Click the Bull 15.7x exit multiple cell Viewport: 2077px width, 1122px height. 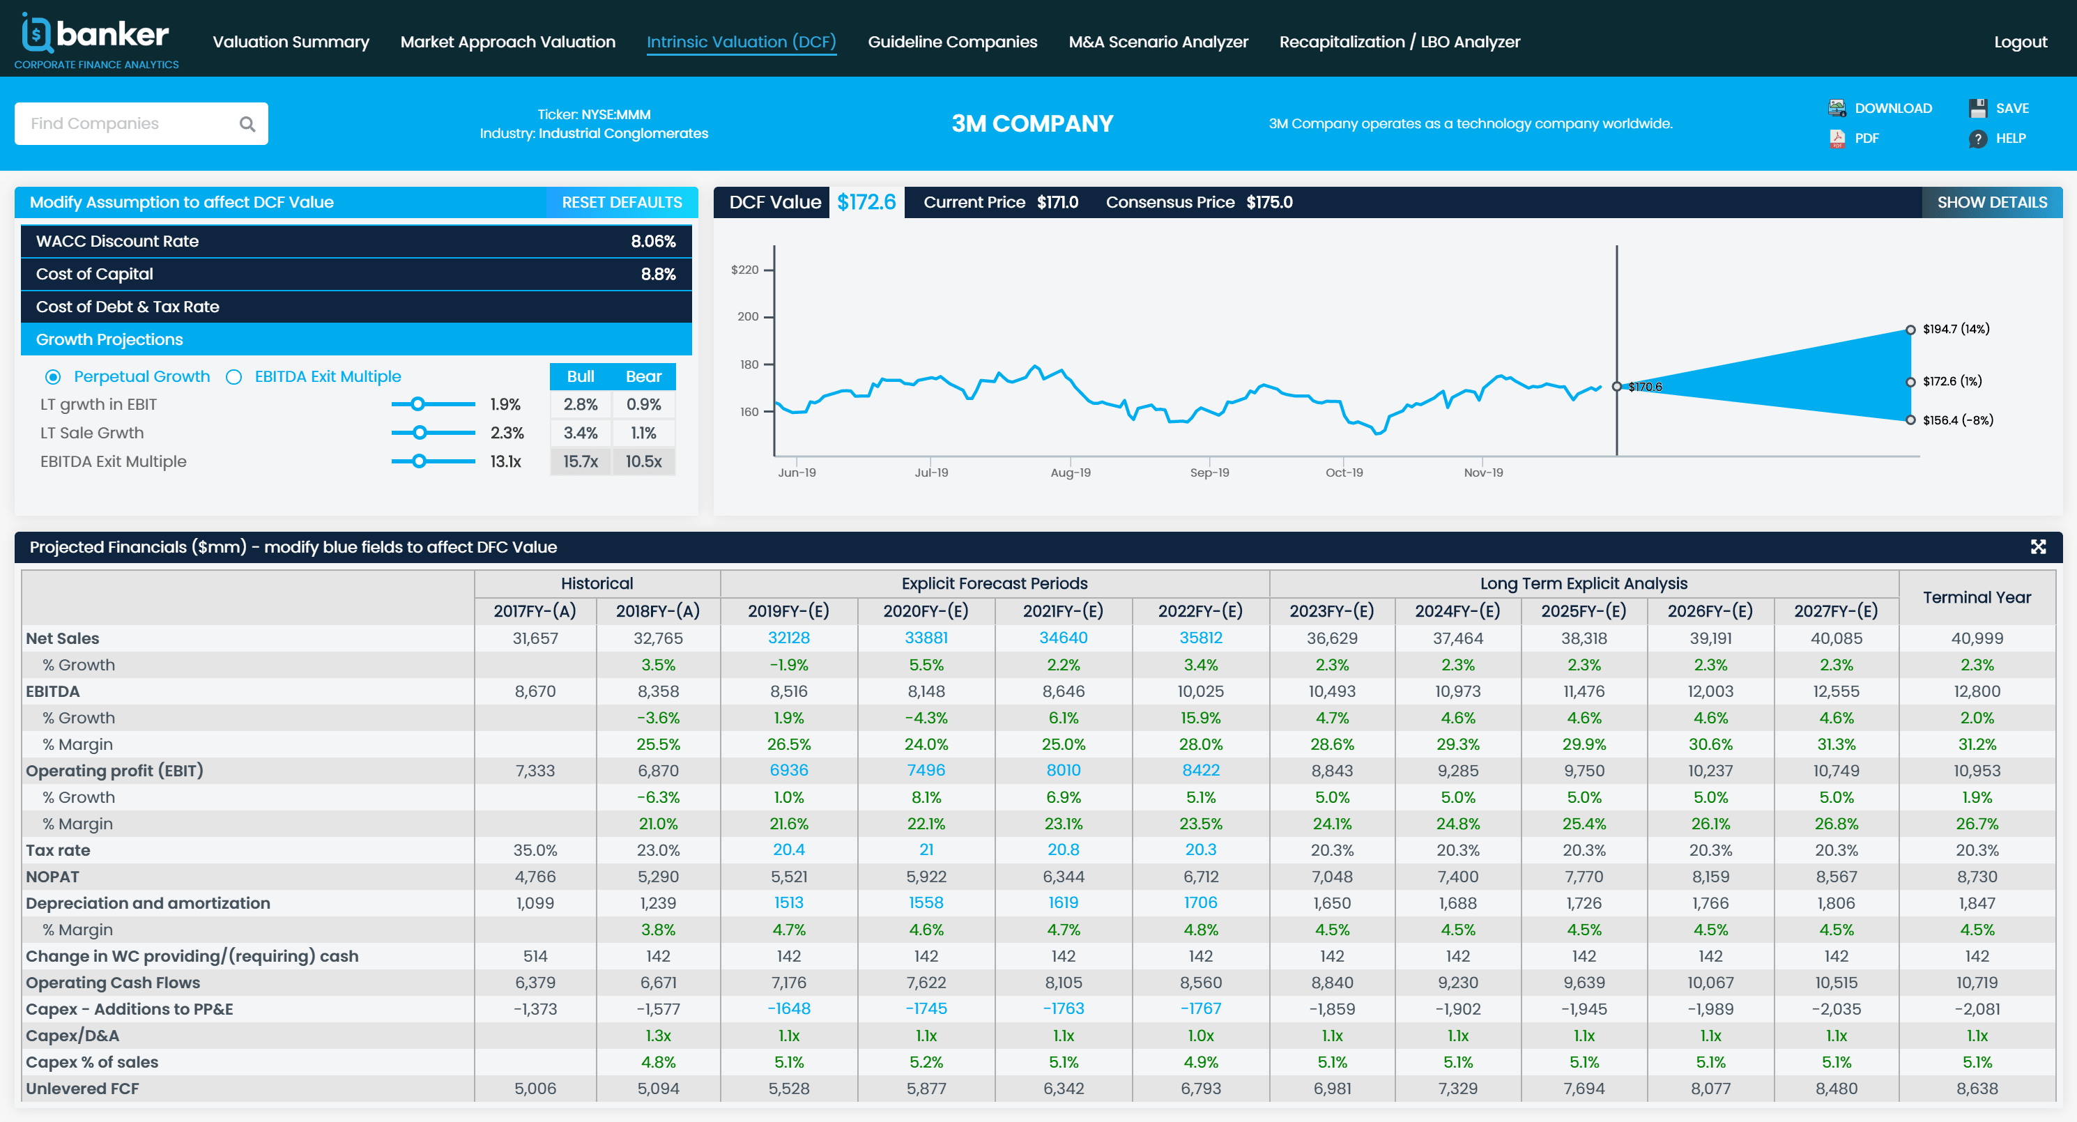(x=581, y=461)
